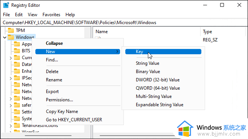Image resolution: width=248 pixels, height=139 pixels.
Task: Select DWORD (32-bit) Value
Action: [x=163, y=80]
